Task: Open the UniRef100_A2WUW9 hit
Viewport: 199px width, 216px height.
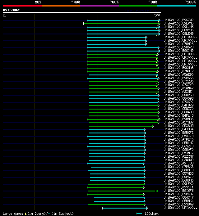Action: pyautogui.click(x=178, y=160)
